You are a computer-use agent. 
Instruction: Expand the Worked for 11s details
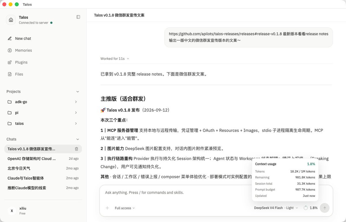[x=115, y=59]
